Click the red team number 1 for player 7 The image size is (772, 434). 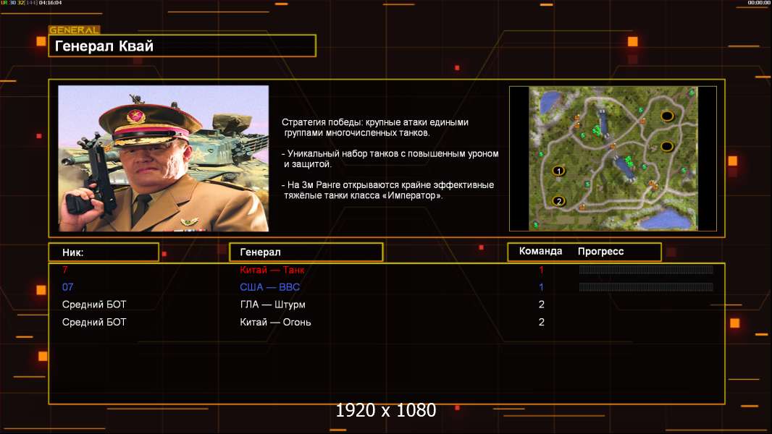pos(541,270)
